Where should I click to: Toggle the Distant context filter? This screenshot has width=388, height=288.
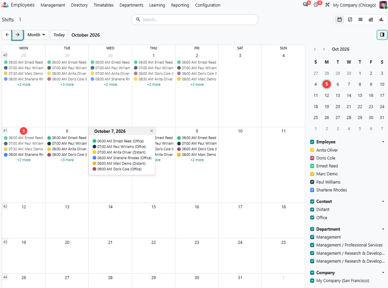[x=312, y=209]
